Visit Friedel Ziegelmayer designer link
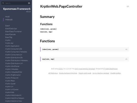Screen dimensions: 137x103 tap(111, 69)
